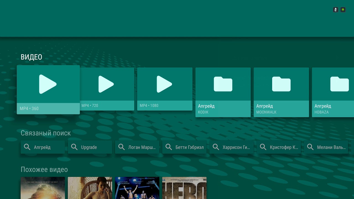Play the MP4 720 video
Screen dimensions: 354x199
[x=107, y=89]
